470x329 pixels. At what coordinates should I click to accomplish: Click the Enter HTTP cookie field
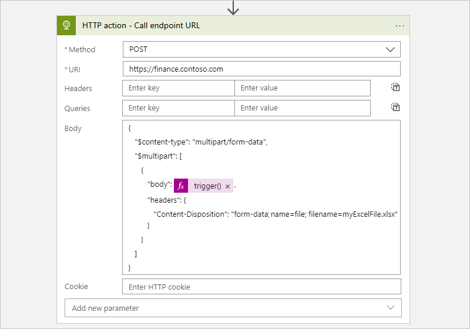(x=261, y=287)
